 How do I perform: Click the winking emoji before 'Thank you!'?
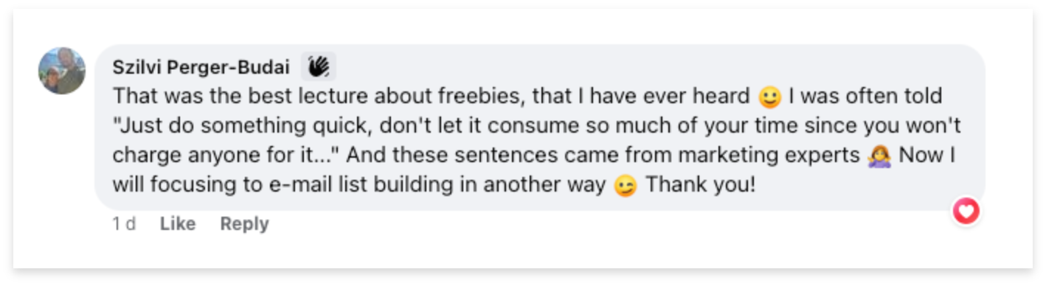(625, 186)
